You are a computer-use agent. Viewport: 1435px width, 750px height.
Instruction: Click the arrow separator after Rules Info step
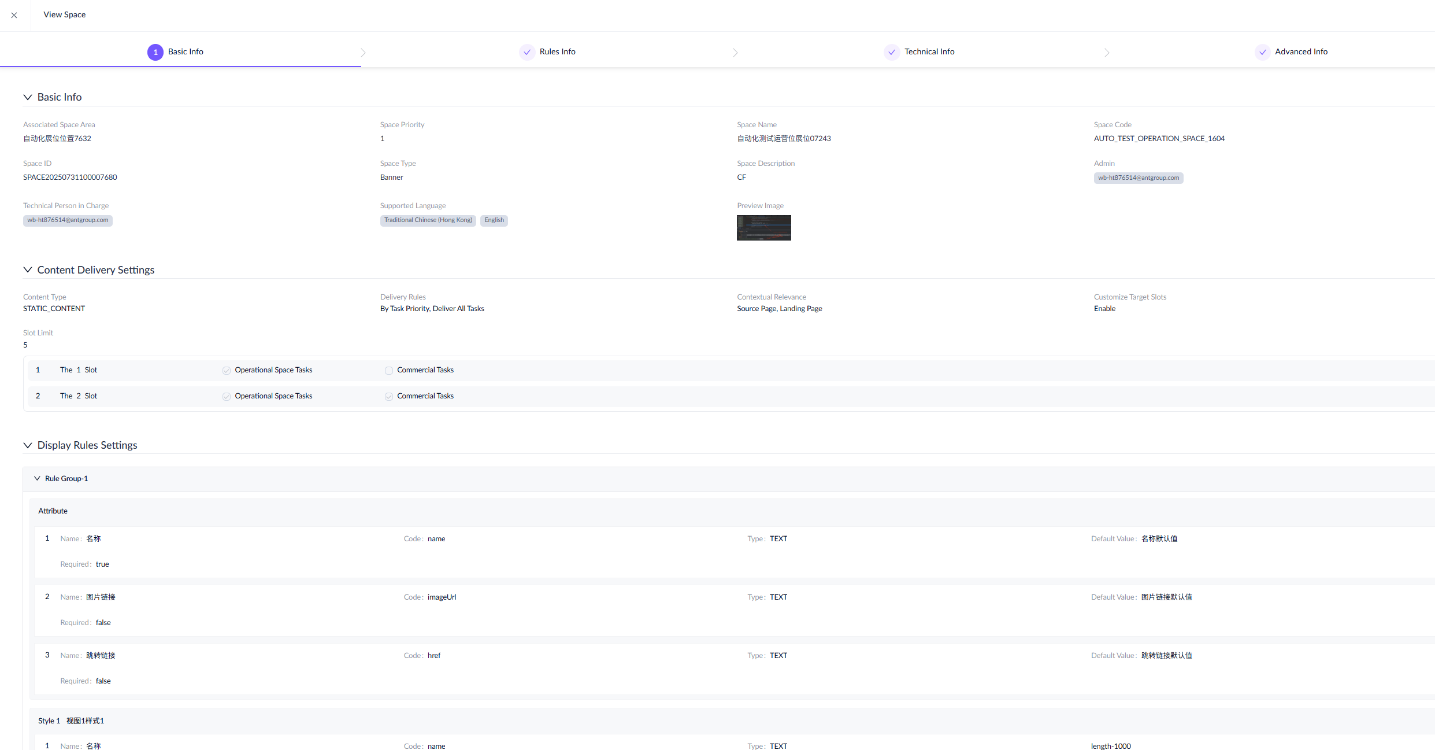coord(735,53)
